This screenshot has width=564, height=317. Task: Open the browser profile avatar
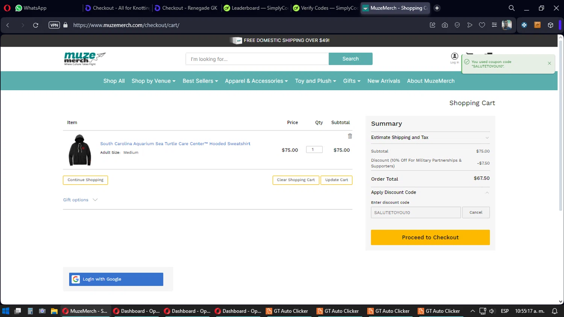[507, 25]
